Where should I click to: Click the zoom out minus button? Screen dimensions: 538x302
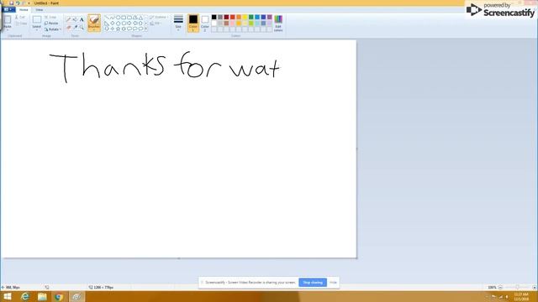coord(500,287)
